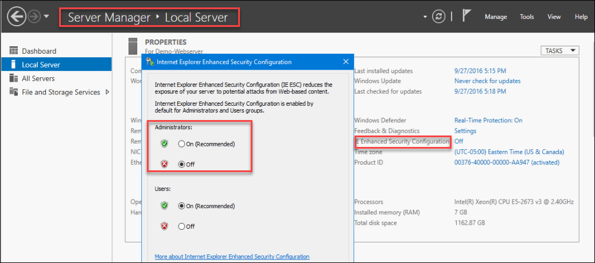Click the server Properties tile icon
This screenshot has height=263, width=595.
pos(133,45)
